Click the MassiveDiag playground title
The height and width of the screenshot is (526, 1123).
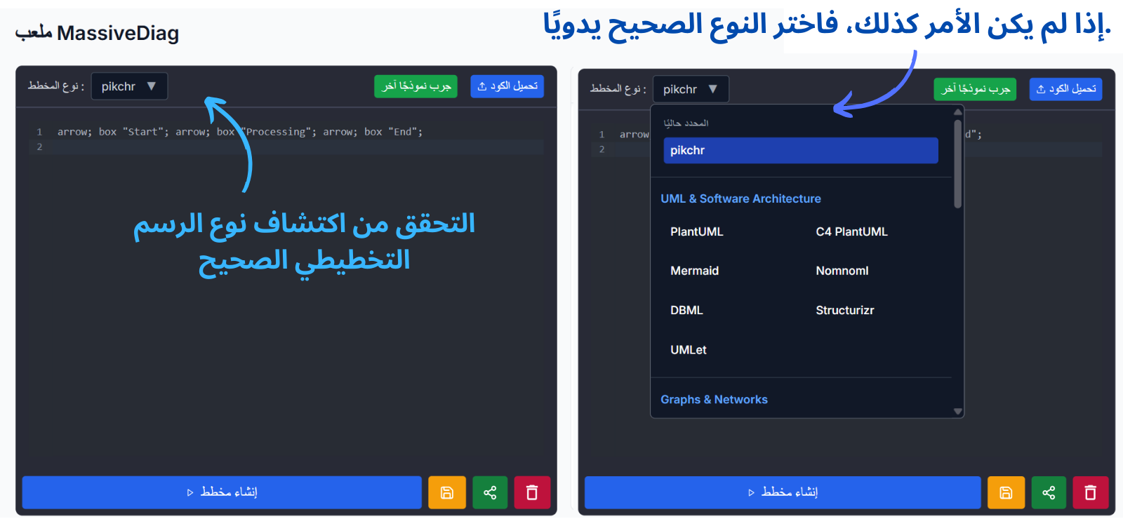(97, 33)
